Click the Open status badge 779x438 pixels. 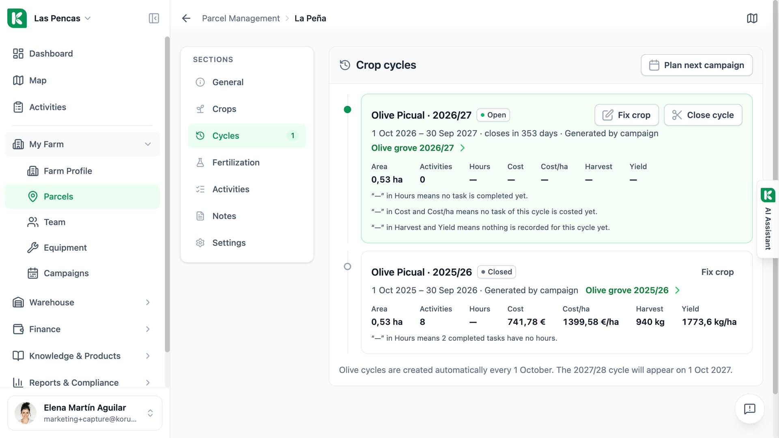493,115
